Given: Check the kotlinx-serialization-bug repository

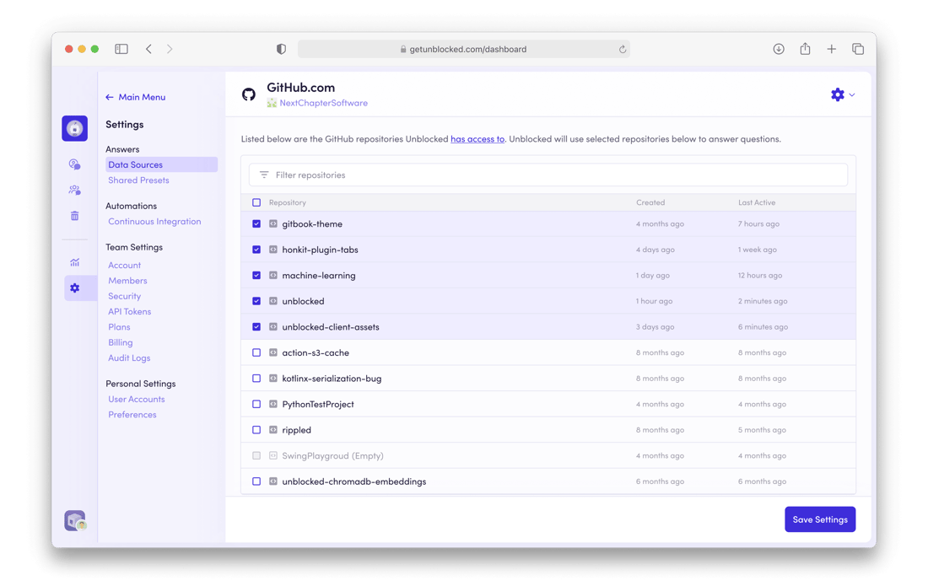Looking at the screenshot, I should click(256, 379).
